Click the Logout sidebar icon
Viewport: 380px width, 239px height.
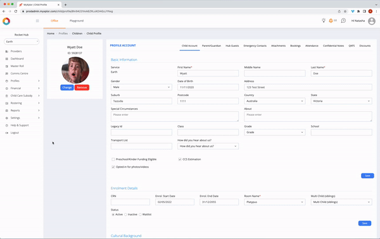[x=7, y=133]
